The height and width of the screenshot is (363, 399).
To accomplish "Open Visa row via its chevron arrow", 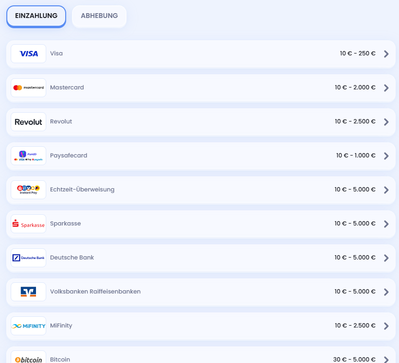I will 386,54.
